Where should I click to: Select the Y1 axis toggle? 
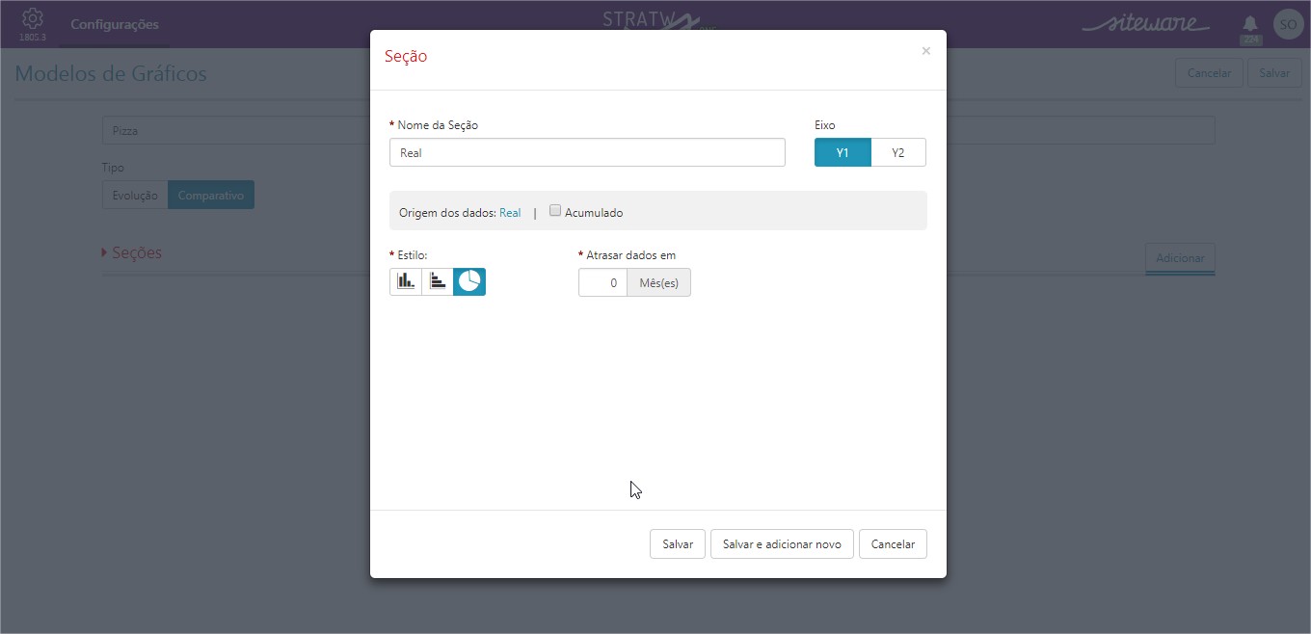(x=843, y=152)
